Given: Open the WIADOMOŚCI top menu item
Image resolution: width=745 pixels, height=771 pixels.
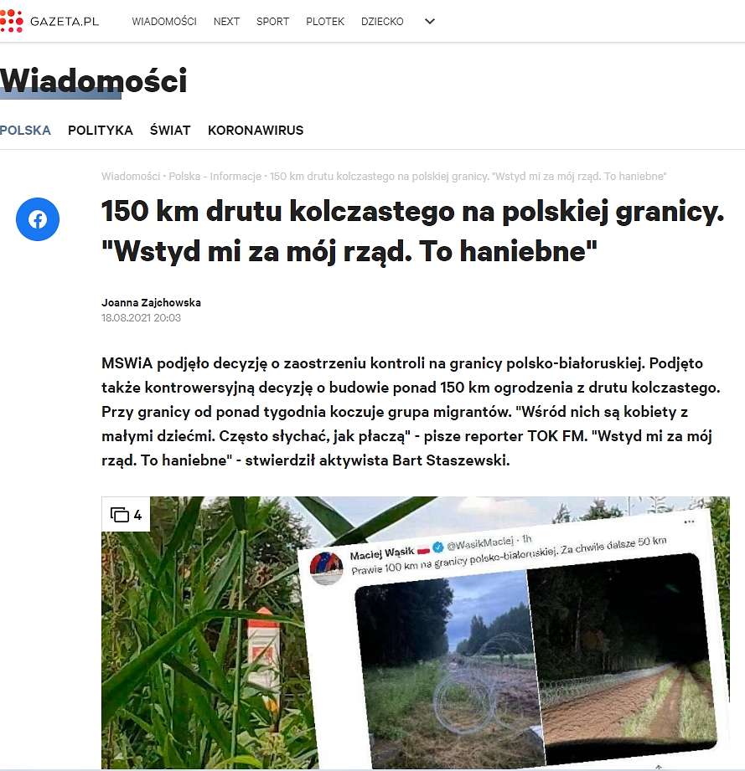Looking at the screenshot, I should click(x=164, y=22).
